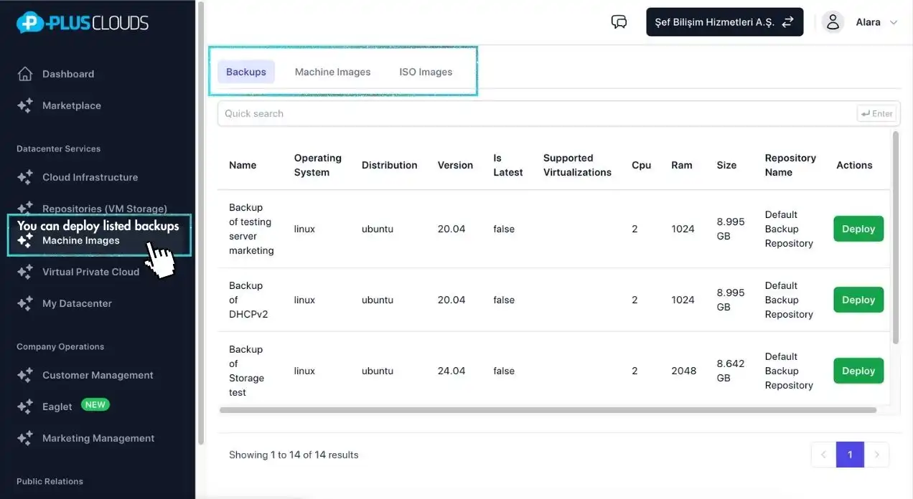Image resolution: width=913 pixels, height=499 pixels.
Task: Open Eaglet from the sidebar
Action: click(57, 407)
